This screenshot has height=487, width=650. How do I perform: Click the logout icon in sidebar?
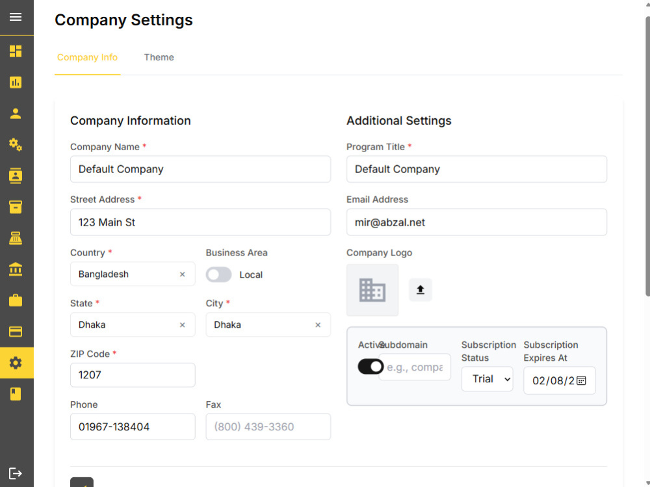point(16,473)
